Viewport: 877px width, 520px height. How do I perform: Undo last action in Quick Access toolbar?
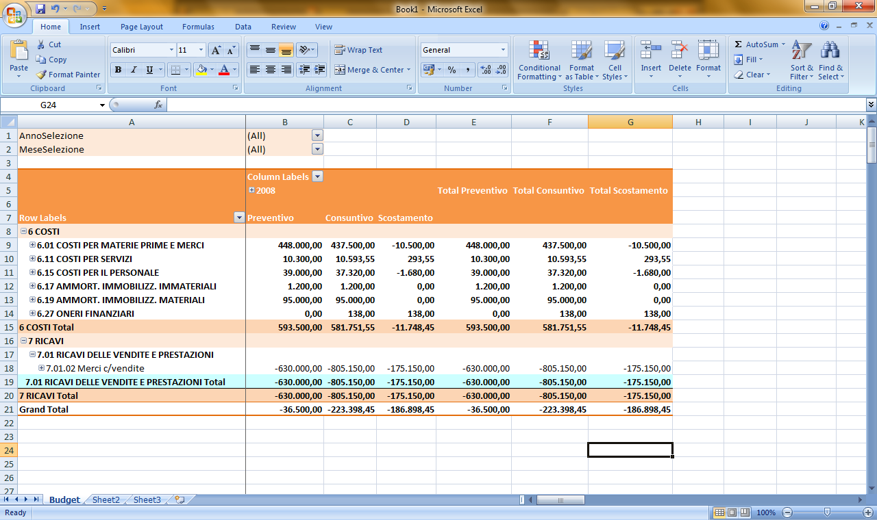[55, 9]
